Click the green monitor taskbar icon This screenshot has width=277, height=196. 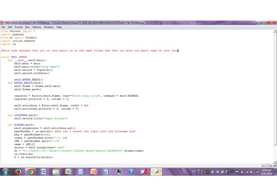pos(118,171)
